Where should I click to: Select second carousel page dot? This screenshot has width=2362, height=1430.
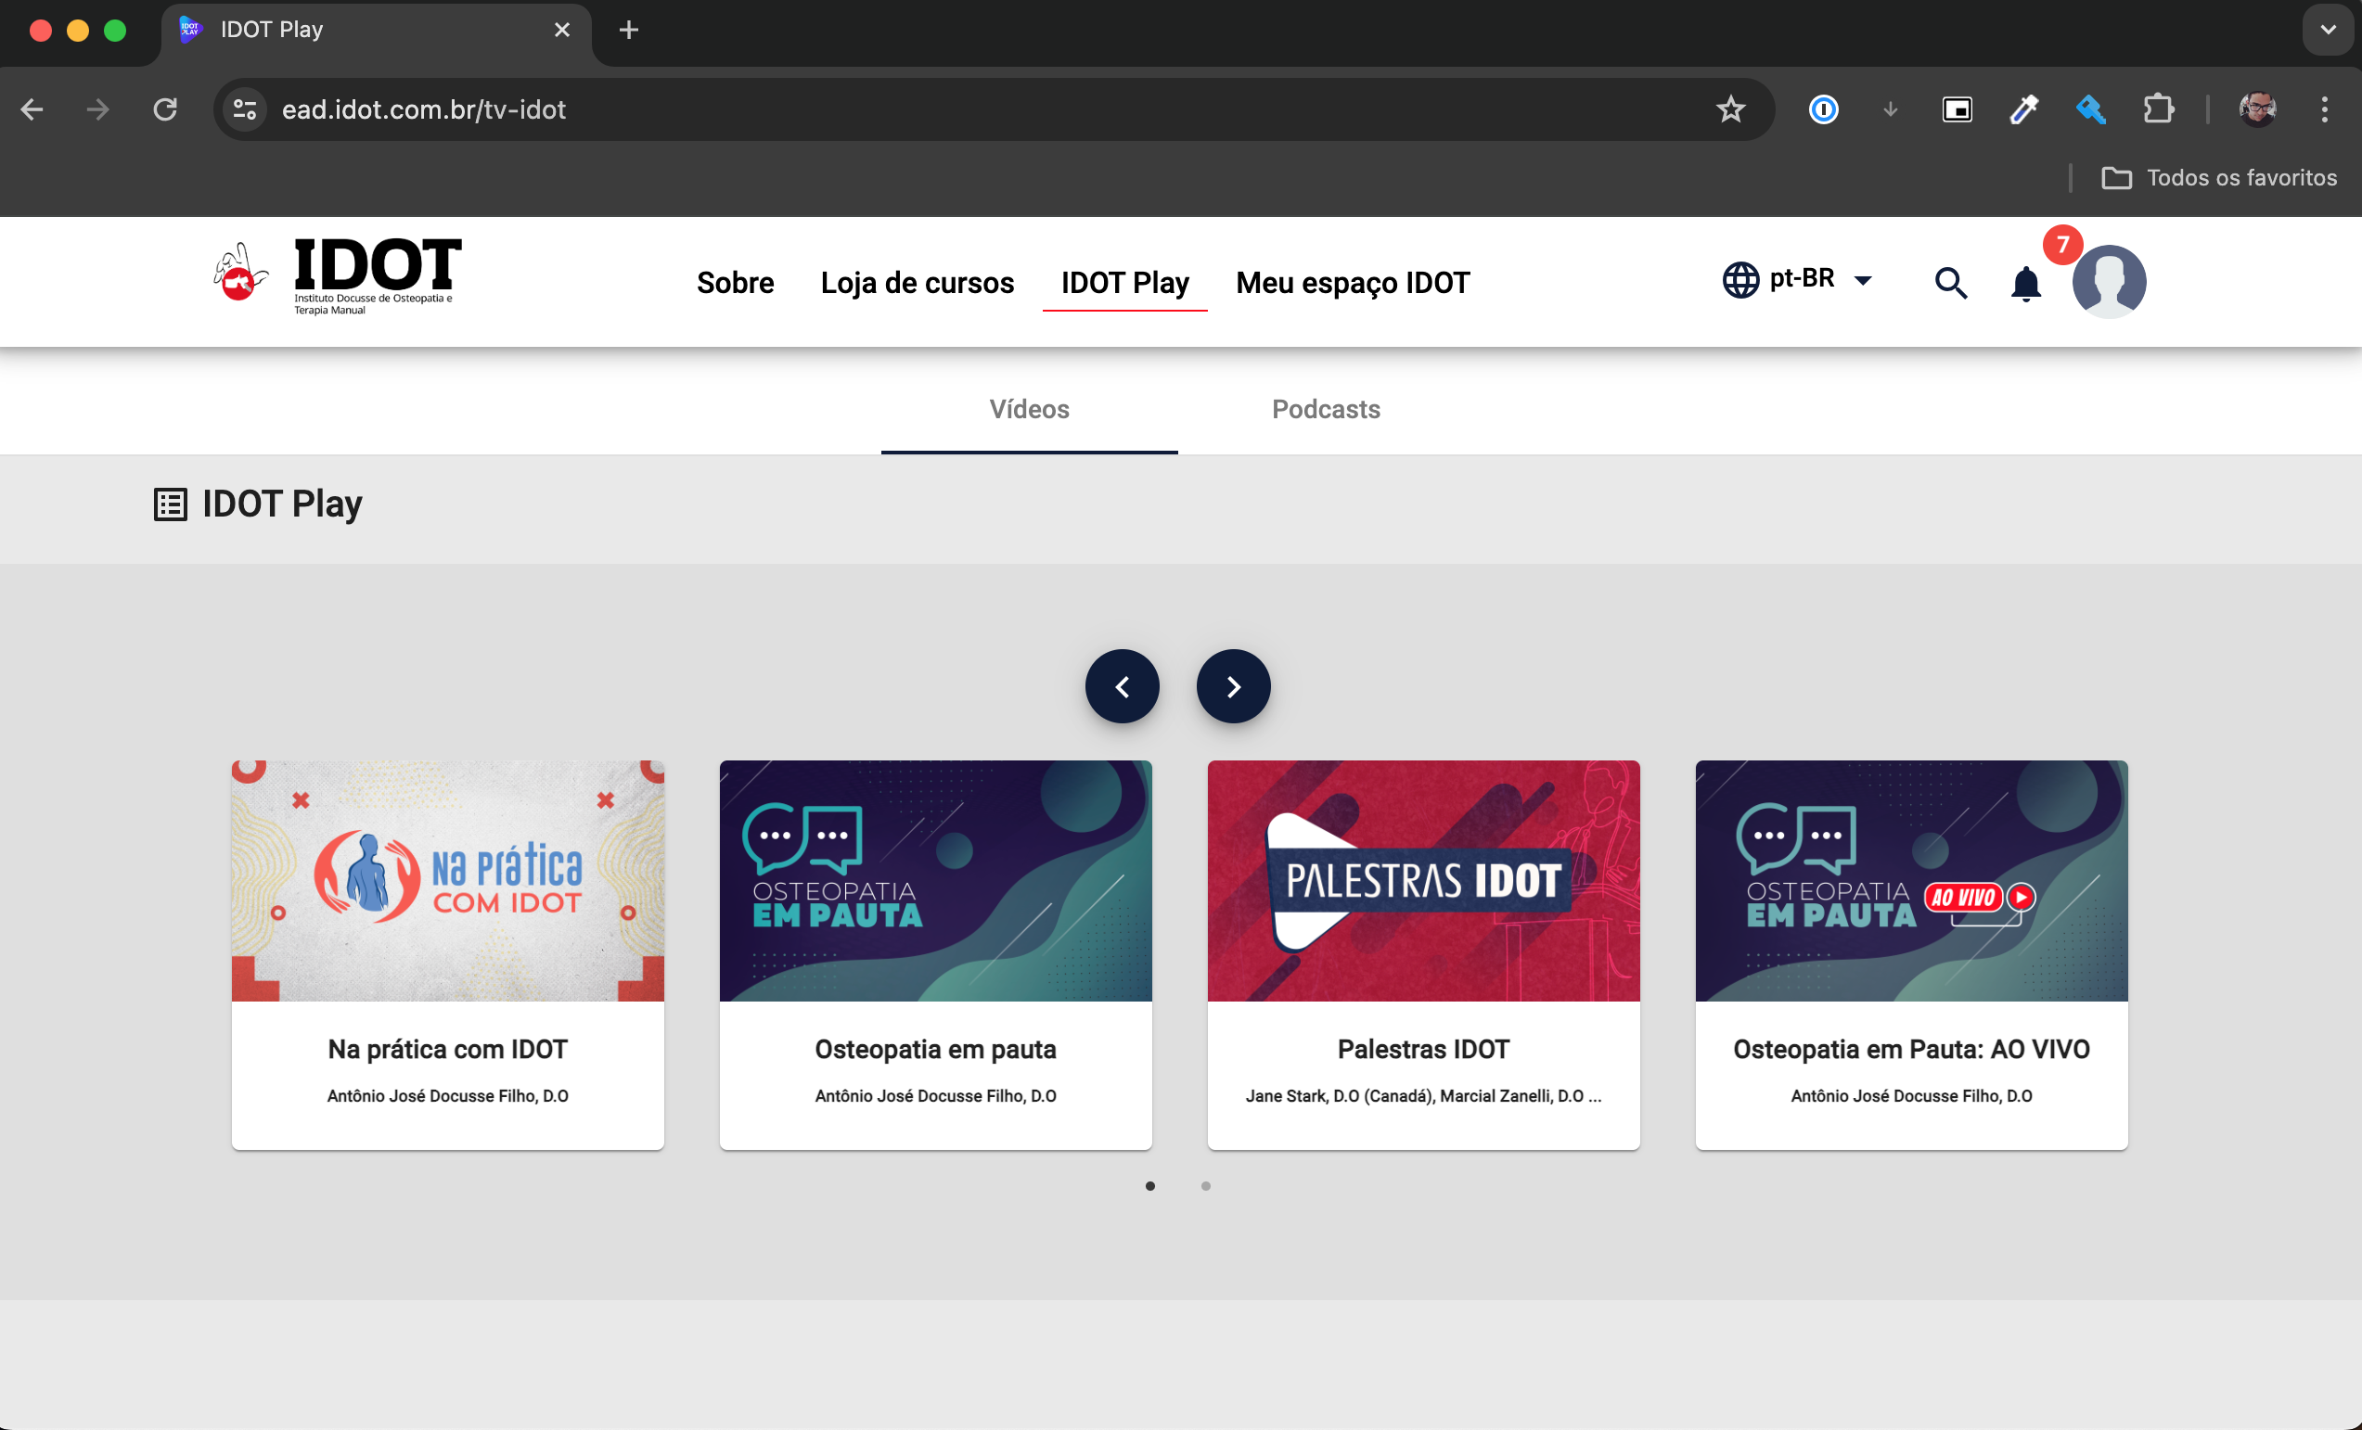coord(1206,1185)
